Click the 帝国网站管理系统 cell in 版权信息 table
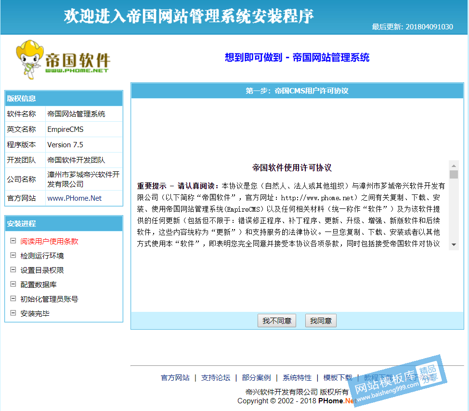469x411 pixels. [84, 114]
